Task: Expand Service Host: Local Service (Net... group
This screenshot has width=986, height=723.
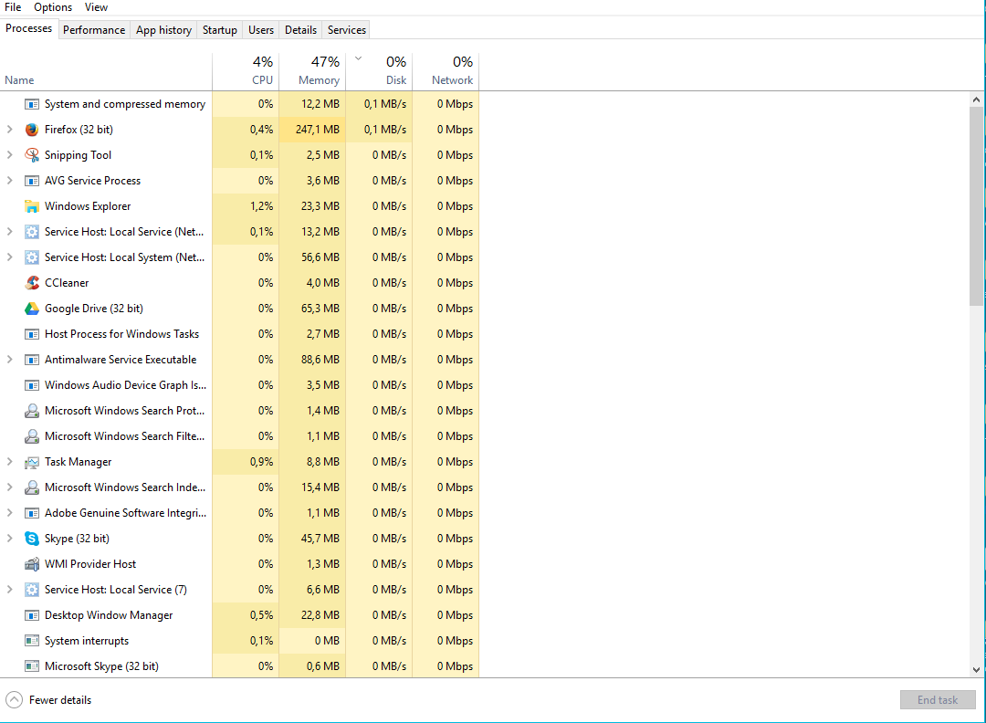Action: click(9, 232)
